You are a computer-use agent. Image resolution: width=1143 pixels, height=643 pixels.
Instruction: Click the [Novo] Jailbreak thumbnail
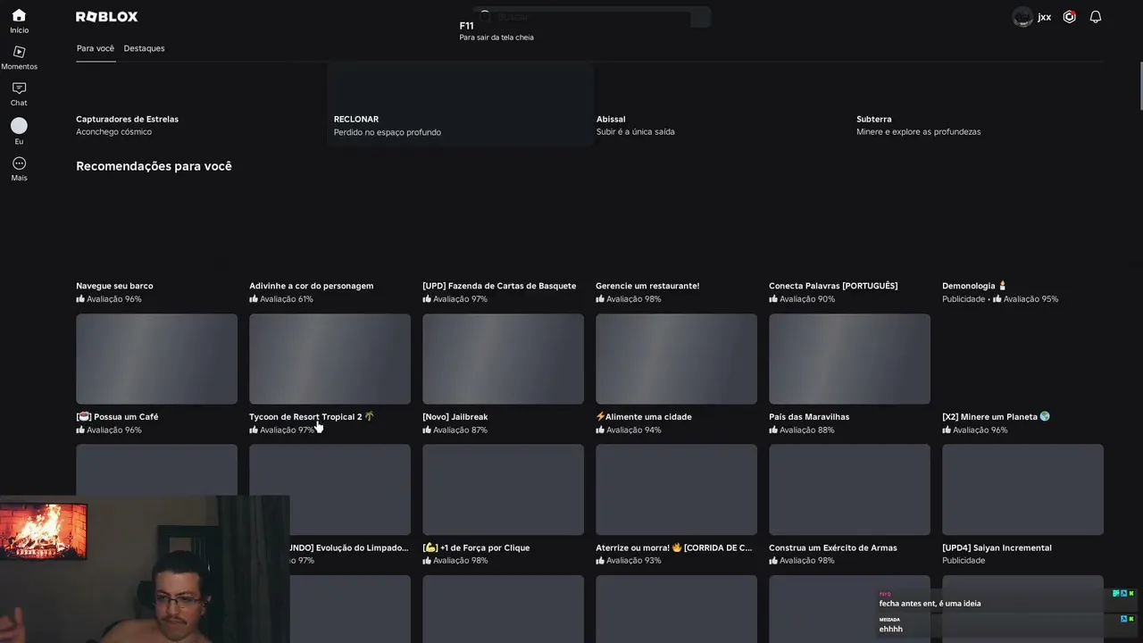pos(503,359)
